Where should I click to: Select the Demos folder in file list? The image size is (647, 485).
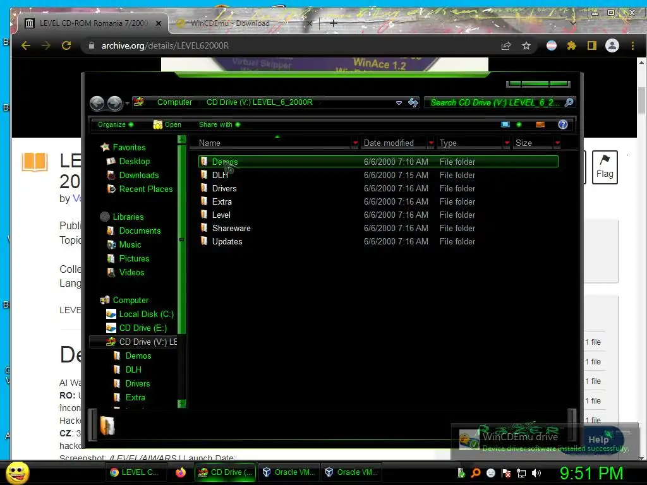coord(378,162)
